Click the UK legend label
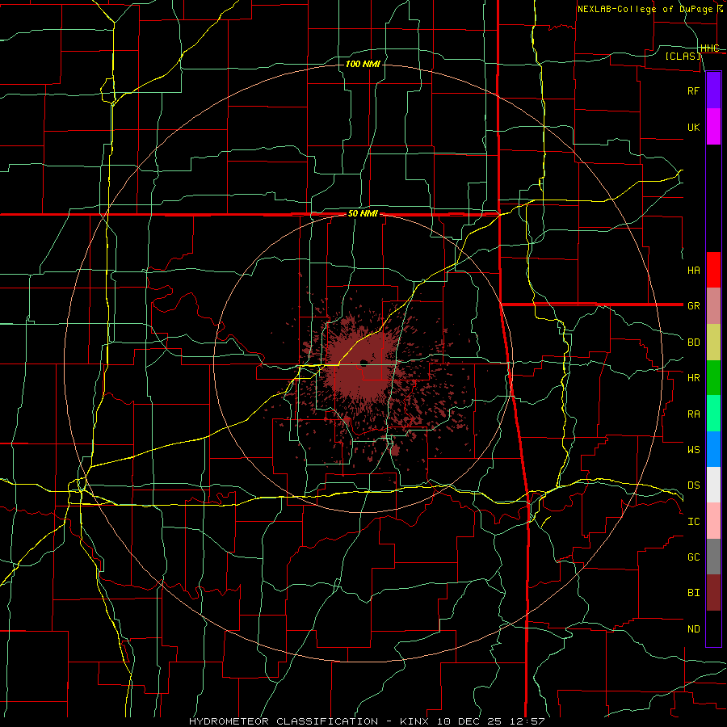Image resolution: width=727 pixels, height=727 pixels. coord(694,127)
